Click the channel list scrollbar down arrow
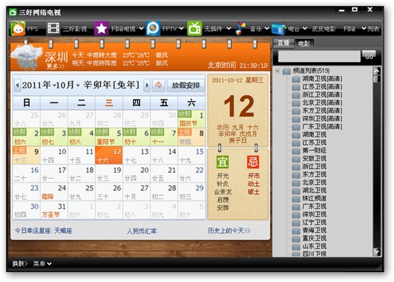The image size is (394, 282). [377, 252]
